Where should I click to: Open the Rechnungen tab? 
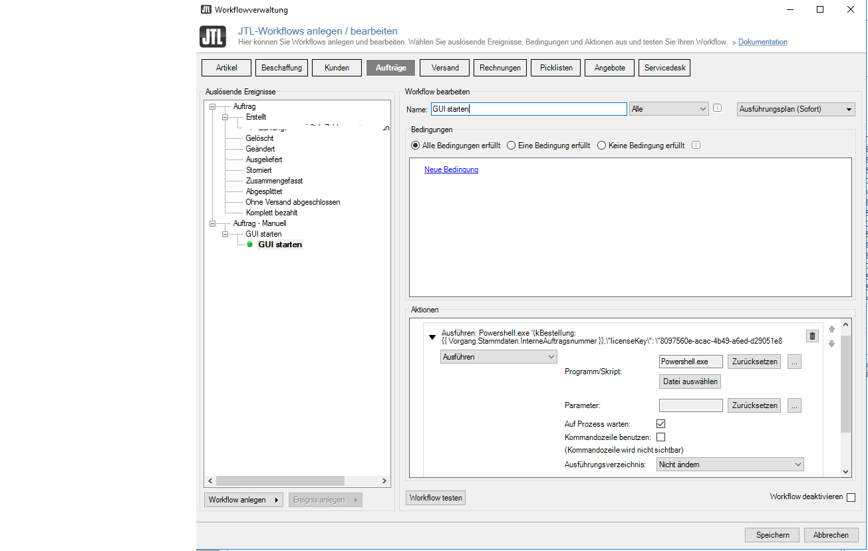(x=500, y=68)
